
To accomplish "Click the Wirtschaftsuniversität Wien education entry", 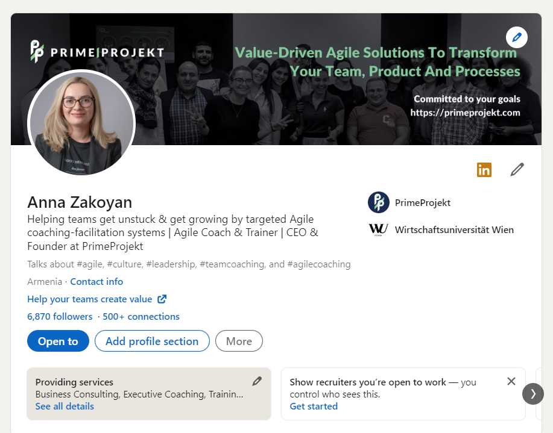I will [x=441, y=229].
